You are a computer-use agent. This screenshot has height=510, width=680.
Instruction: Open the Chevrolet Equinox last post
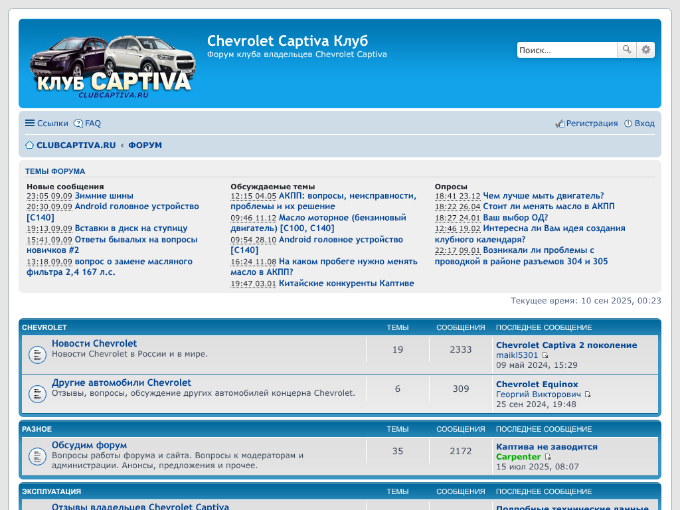pos(537,384)
